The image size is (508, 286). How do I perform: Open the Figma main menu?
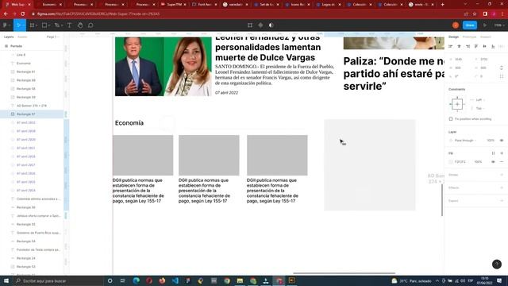point(5,25)
